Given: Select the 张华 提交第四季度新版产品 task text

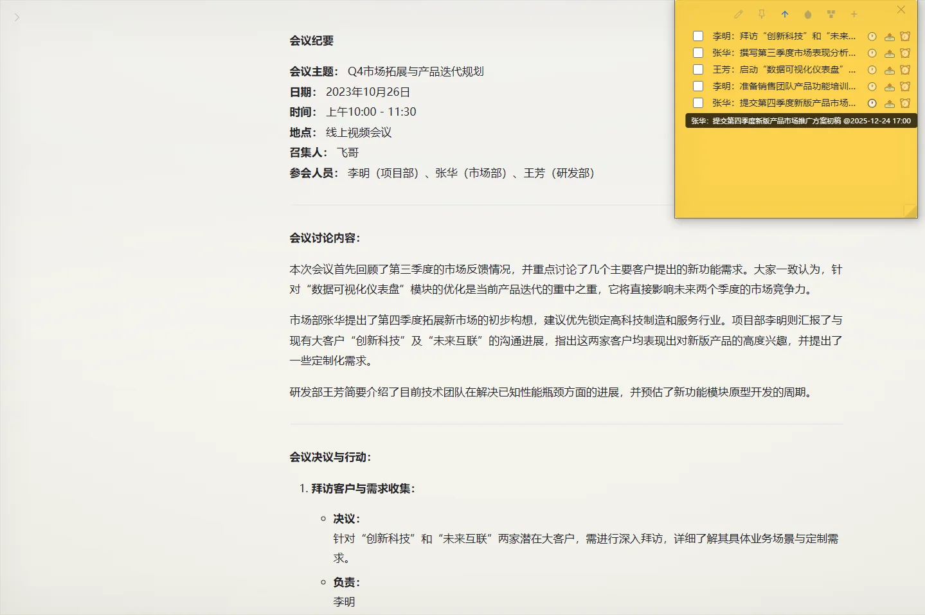Looking at the screenshot, I should coord(784,103).
